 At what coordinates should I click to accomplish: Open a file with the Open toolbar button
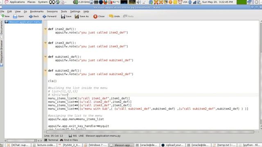18,16
